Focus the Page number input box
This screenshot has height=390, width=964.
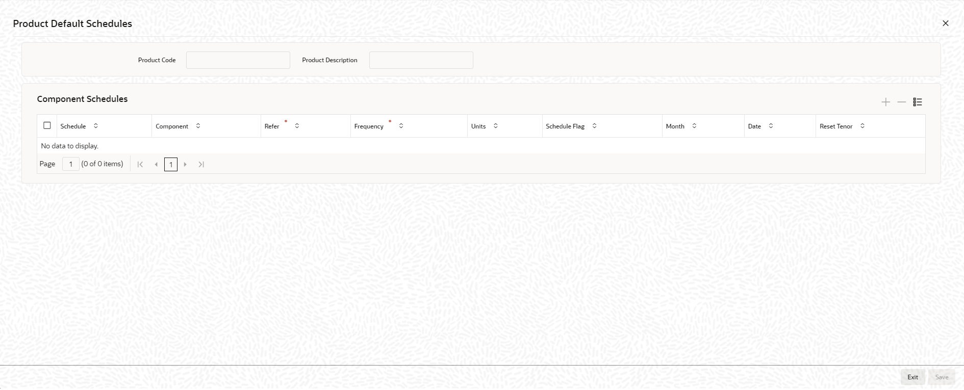[70, 164]
